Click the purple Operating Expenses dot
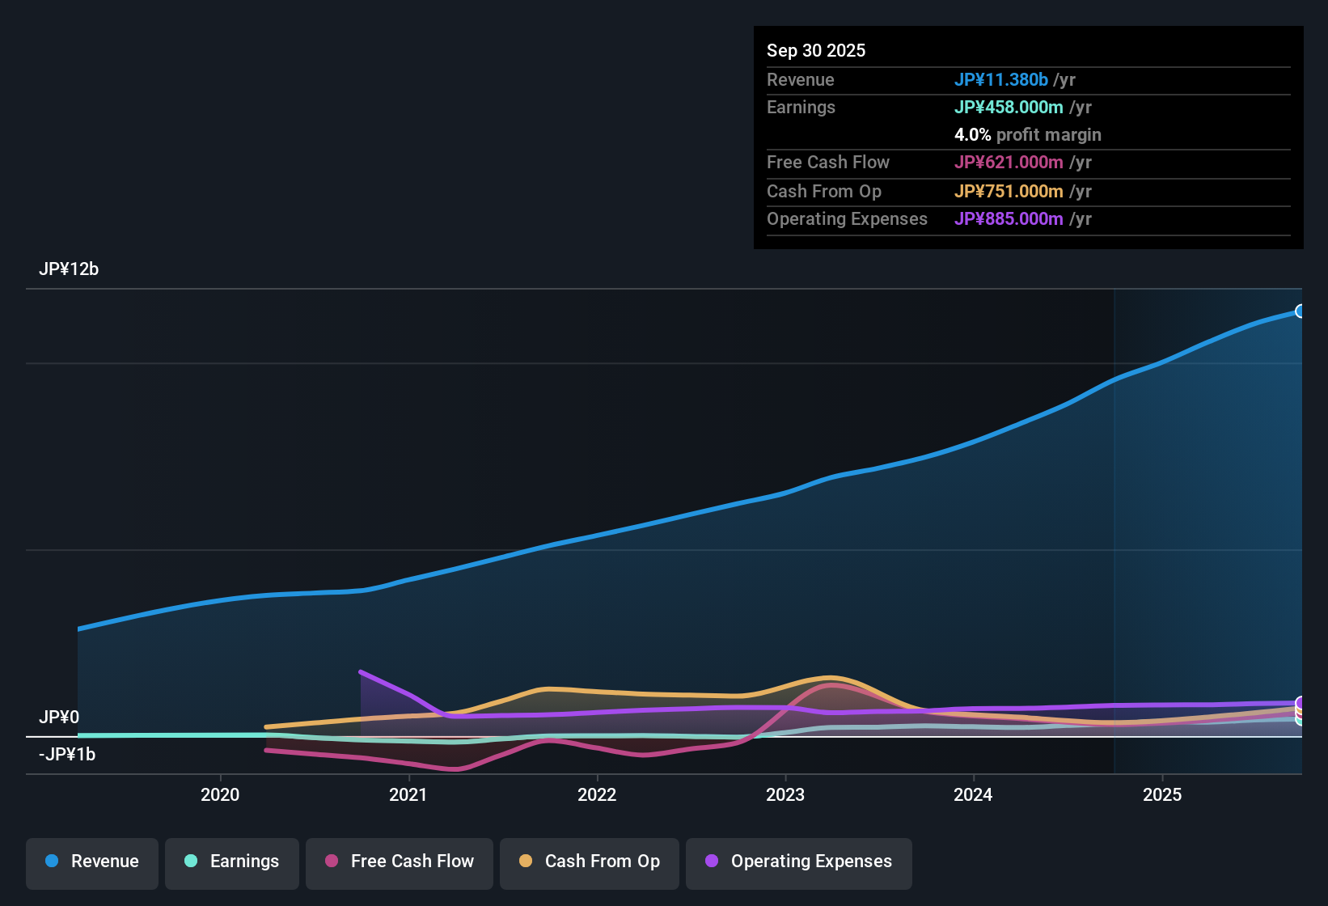 (710, 862)
